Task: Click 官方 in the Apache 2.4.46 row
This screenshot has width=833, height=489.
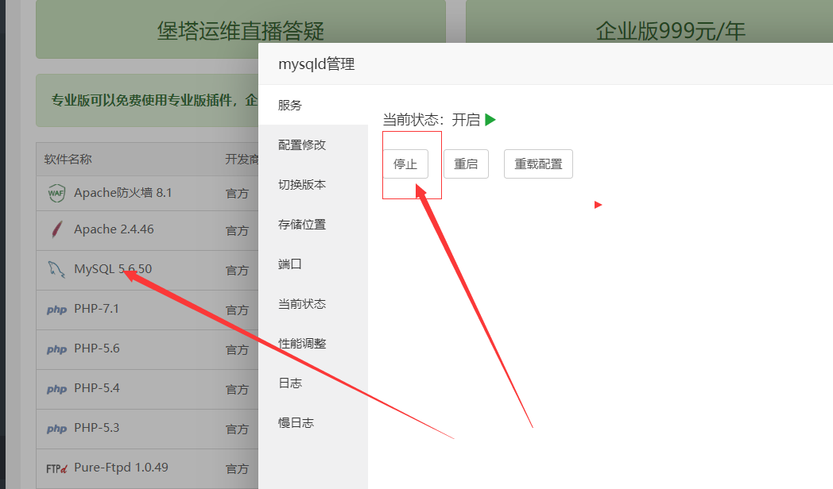Action: (x=237, y=231)
